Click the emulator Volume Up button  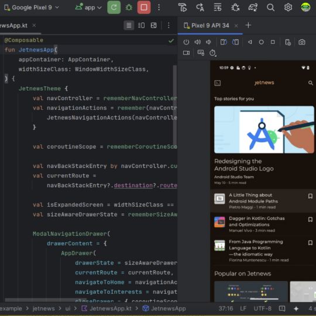[198, 42]
